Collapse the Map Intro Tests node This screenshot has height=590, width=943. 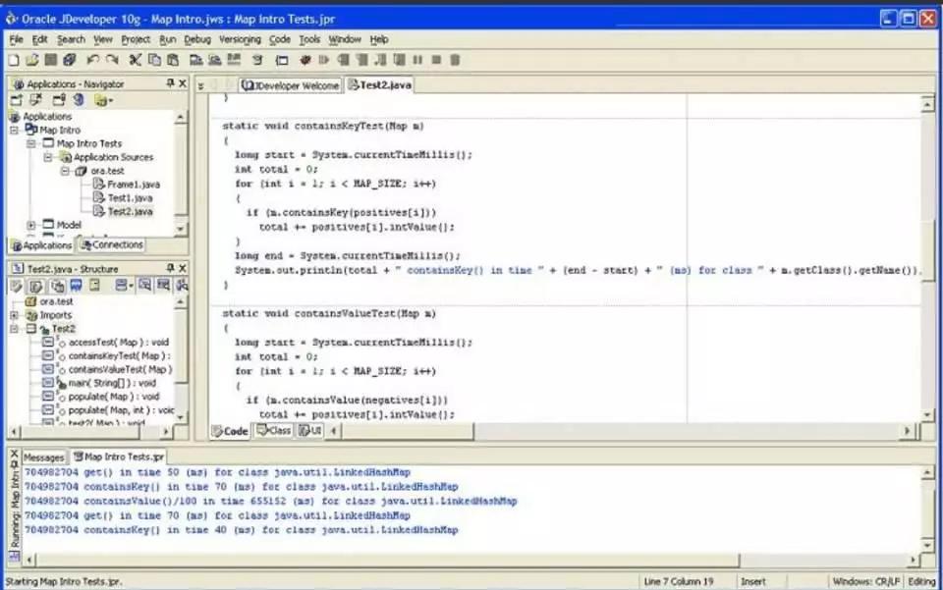pos(31,143)
